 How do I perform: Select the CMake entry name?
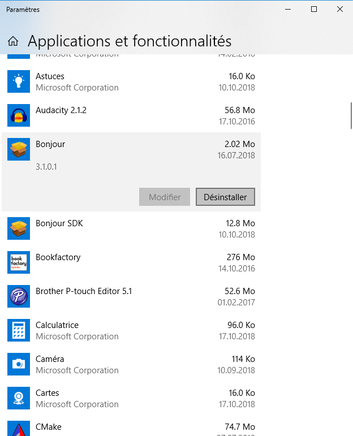coord(49,427)
